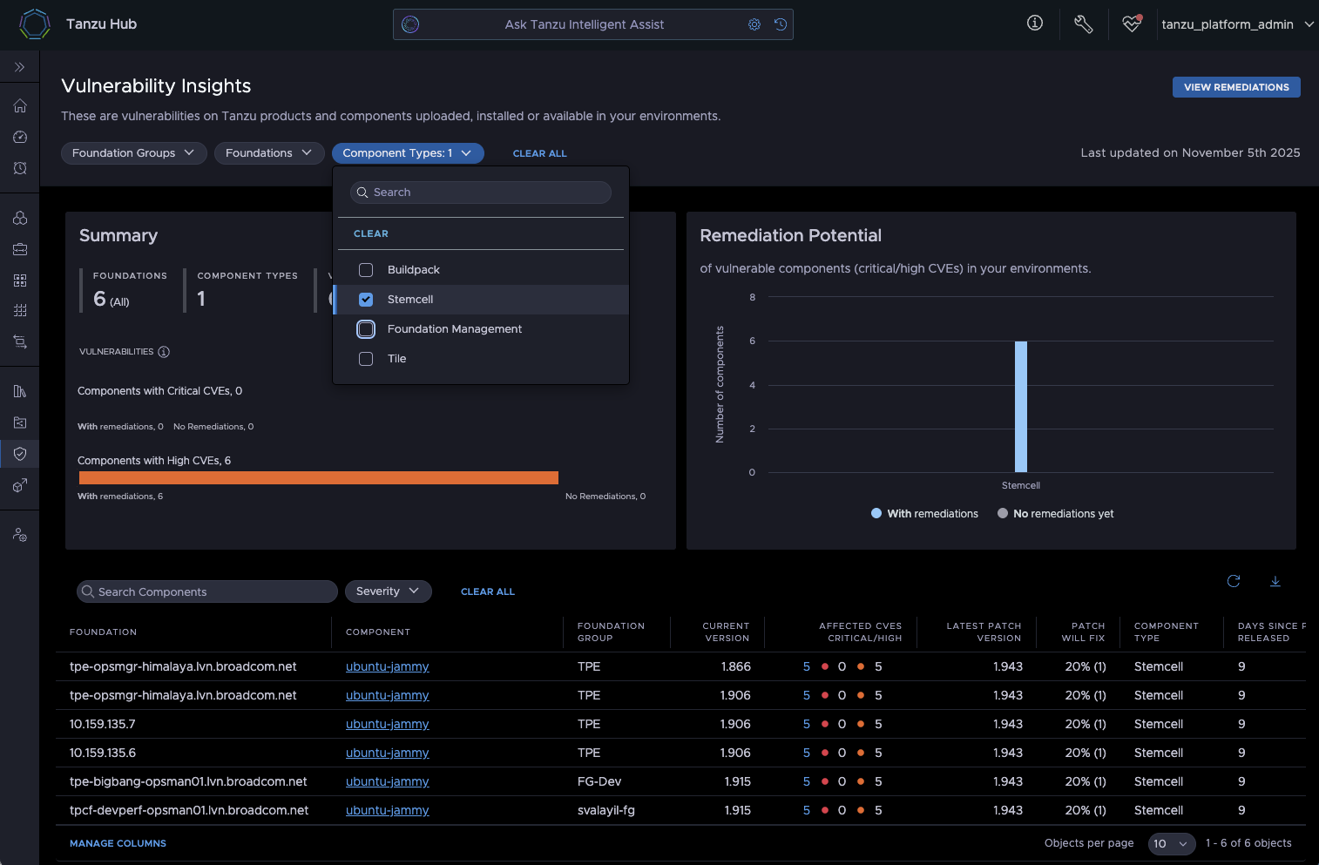Click the Search Components input field
The image size is (1319, 865).
point(206,591)
